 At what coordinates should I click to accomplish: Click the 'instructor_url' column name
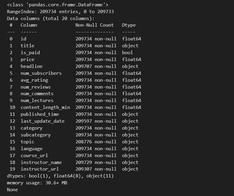pos(37,169)
